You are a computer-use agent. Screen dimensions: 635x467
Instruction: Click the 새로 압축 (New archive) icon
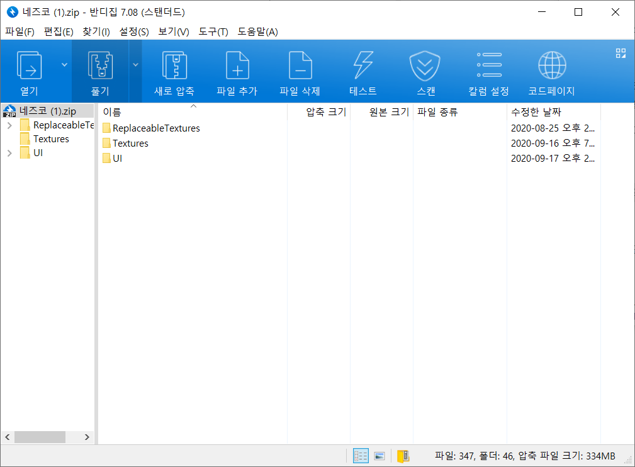[x=174, y=65]
